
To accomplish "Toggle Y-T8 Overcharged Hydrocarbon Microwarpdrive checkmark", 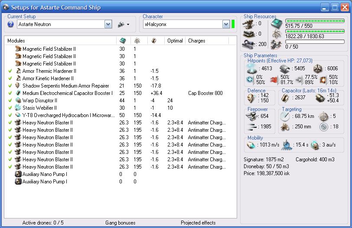I will [10, 115].
